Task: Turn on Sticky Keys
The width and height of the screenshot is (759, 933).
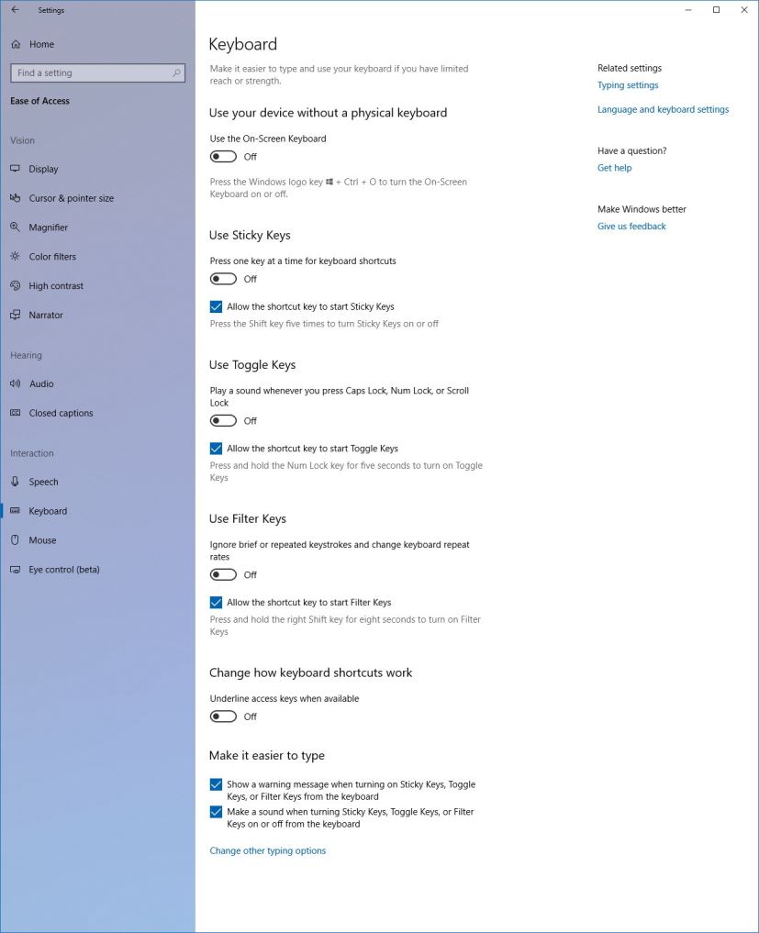Action: tap(223, 278)
